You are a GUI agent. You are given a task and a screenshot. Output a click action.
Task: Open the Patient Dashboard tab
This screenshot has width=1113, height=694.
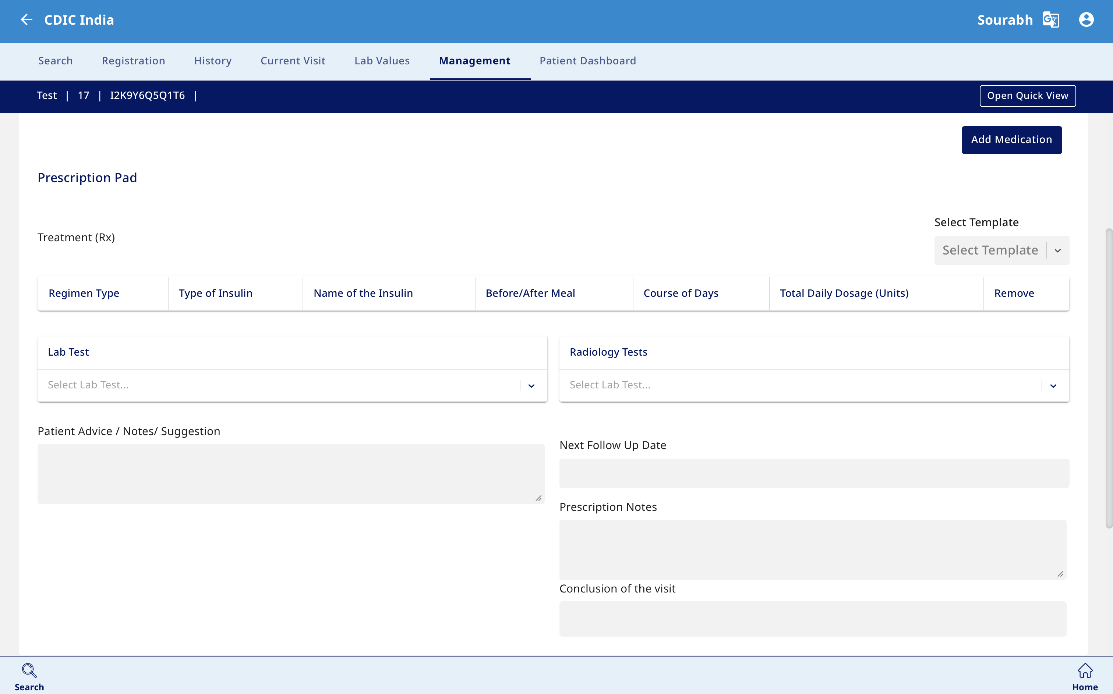(587, 61)
